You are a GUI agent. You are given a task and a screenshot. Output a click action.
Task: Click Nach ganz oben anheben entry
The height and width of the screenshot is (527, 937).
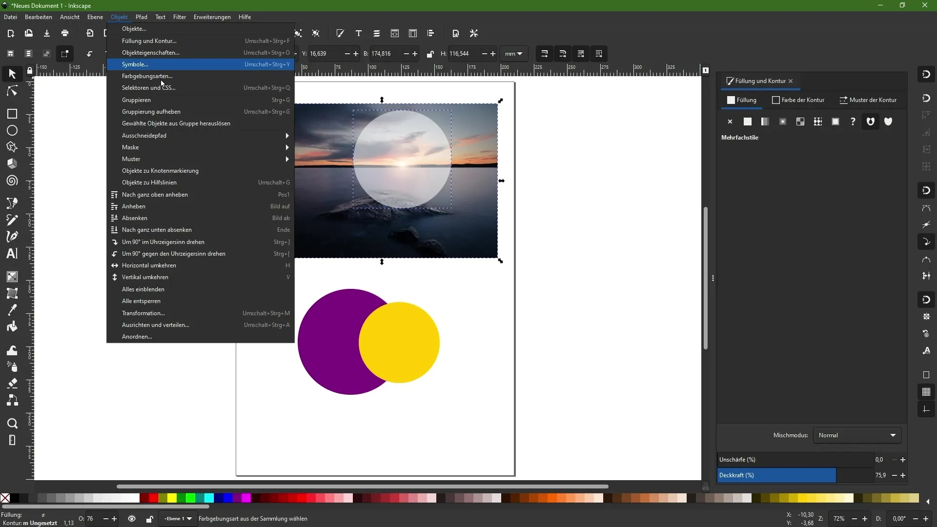click(x=201, y=195)
